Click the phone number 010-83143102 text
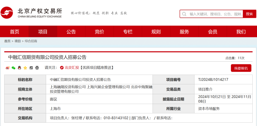The image size is (257, 126). pyautogui.click(x=116, y=118)
